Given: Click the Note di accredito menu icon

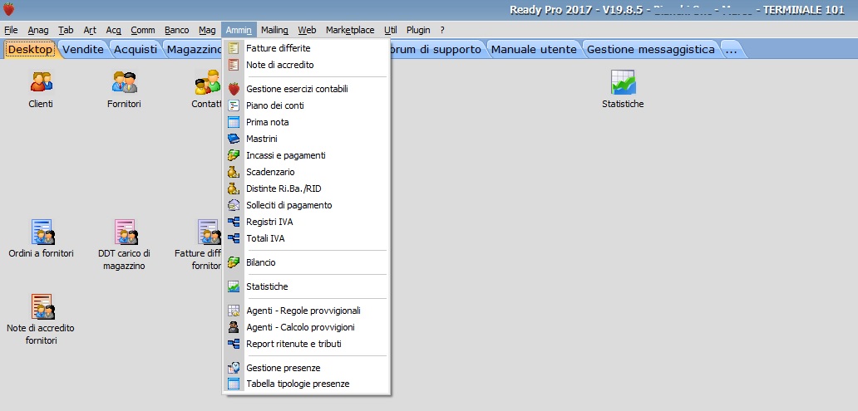Looking at the screenshot, I should tap(234, 65).
